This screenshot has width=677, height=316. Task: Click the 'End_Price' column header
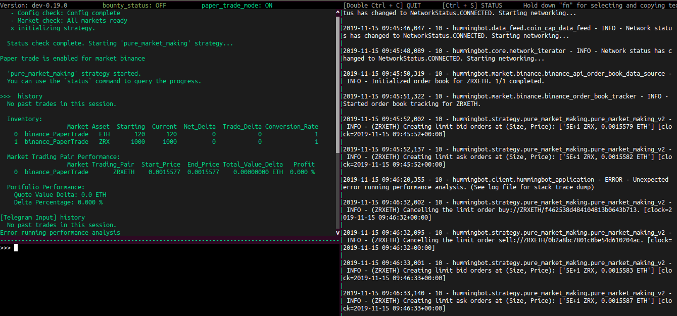[203, 165]
